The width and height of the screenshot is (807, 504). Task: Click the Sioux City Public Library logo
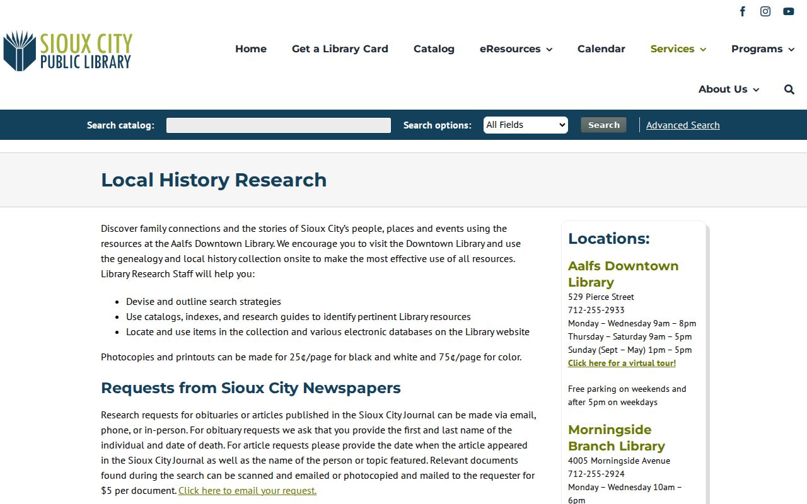(x=68, y=50)
